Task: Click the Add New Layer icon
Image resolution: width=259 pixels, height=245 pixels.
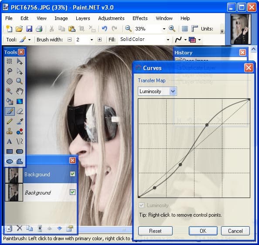Action: pyautogui.click(x=9, y=228)
